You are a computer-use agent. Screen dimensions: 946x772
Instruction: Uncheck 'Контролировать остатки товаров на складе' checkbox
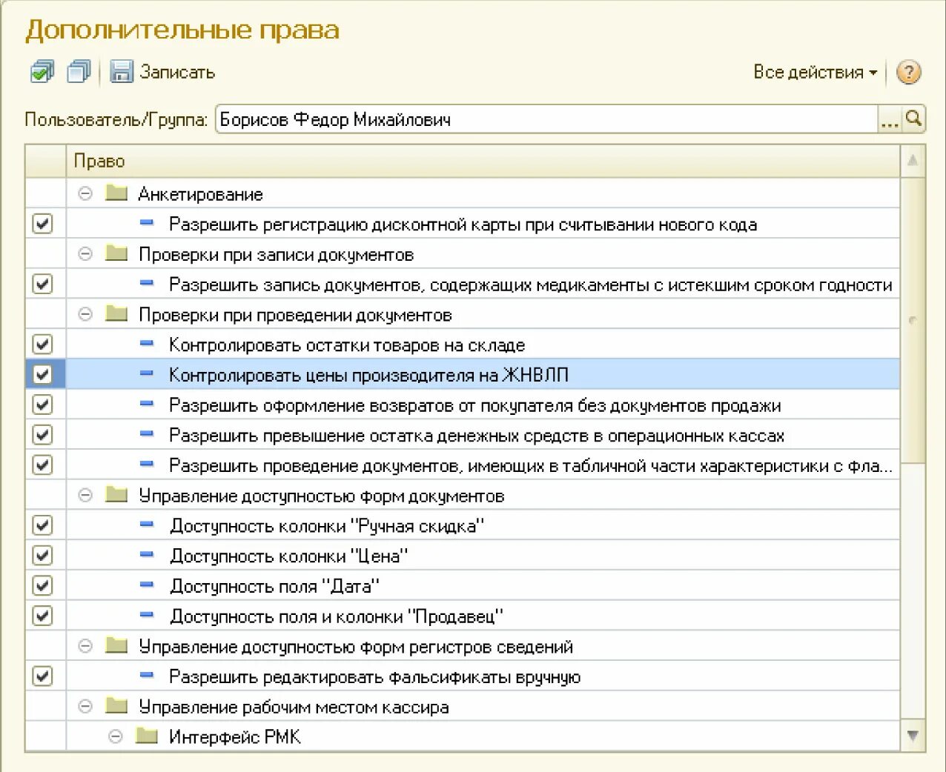click(x=43, y=345)
